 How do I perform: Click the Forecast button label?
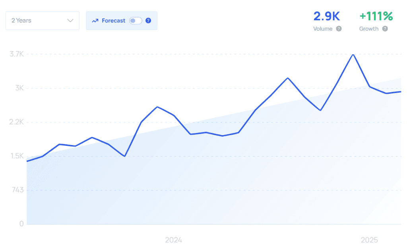113,21
